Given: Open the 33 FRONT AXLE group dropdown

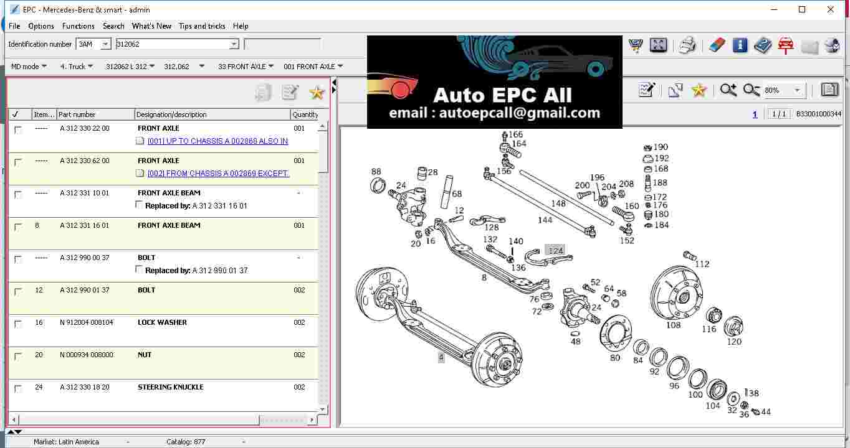Looking at the screenshot, I should pos(246,67).
